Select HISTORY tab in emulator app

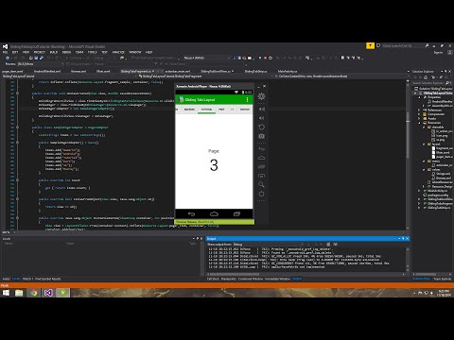245,110
